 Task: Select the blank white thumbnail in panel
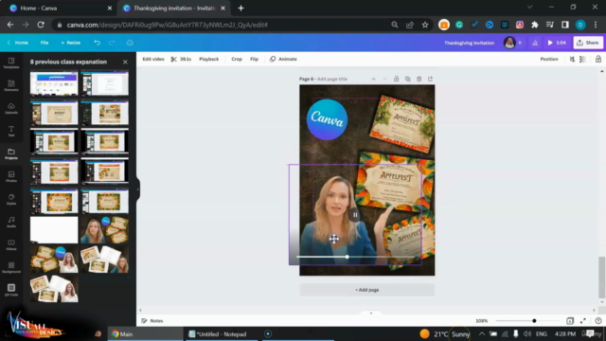[x=54, y=229]
